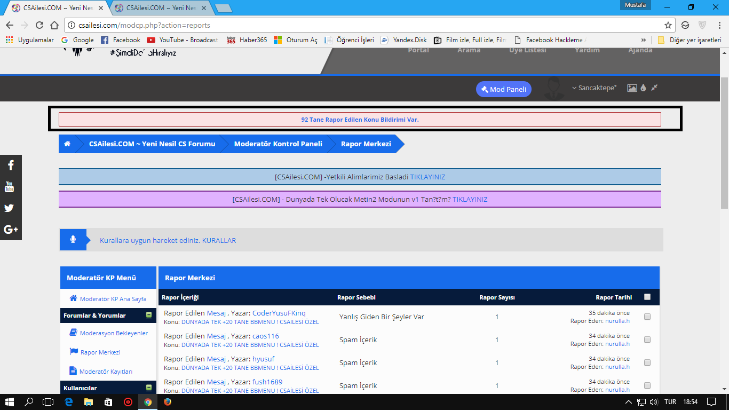Open Microsoft Edge from the taskbar
Viewport: 729px width, 410px height.
tap(68, 401)
